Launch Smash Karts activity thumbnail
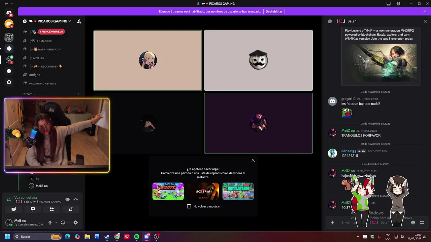This screenshot has height=242, width=431. (x=168, y=191)
